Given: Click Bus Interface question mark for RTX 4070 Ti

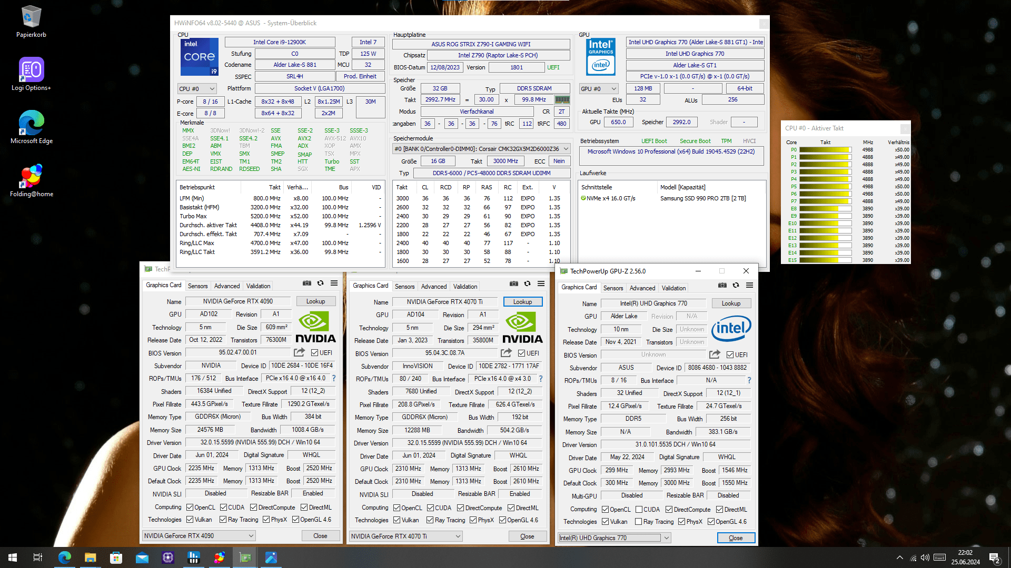Looking at the screenshot, I should [541, 379].
